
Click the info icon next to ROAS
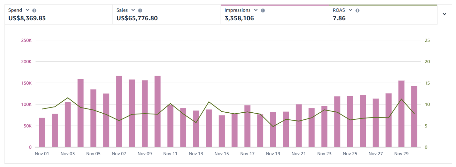[x=358, y=10]
